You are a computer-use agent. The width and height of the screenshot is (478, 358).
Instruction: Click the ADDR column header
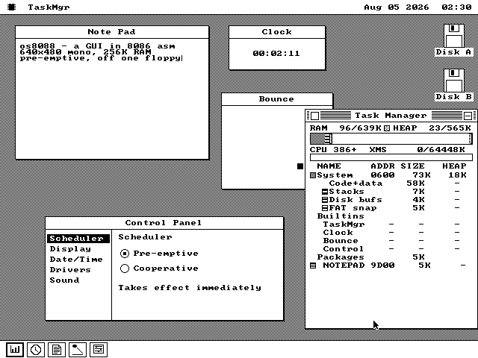382,166
